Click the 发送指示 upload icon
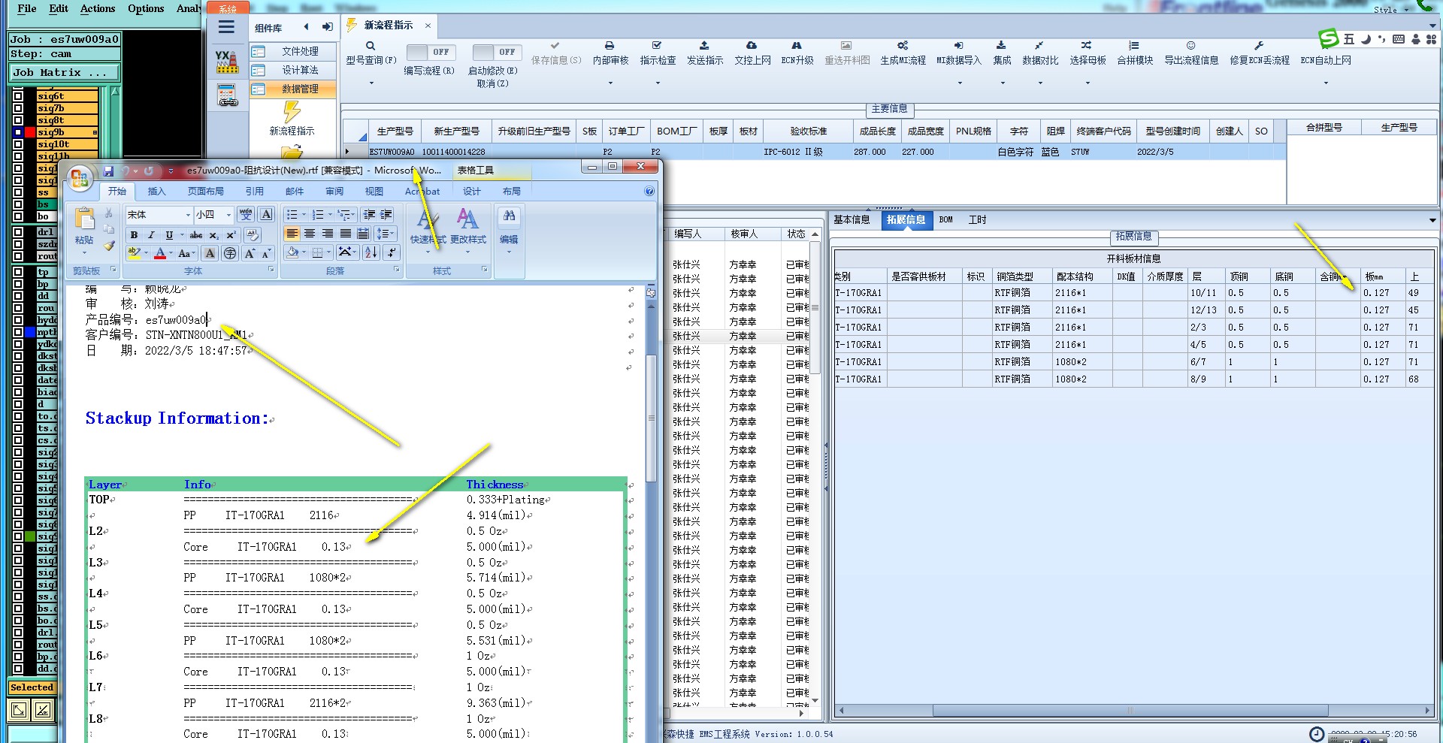The image size is (1443, 743). click(x=704, y=46)
